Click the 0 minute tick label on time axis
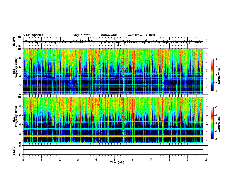The image size is (232, 179). point(23,160)
